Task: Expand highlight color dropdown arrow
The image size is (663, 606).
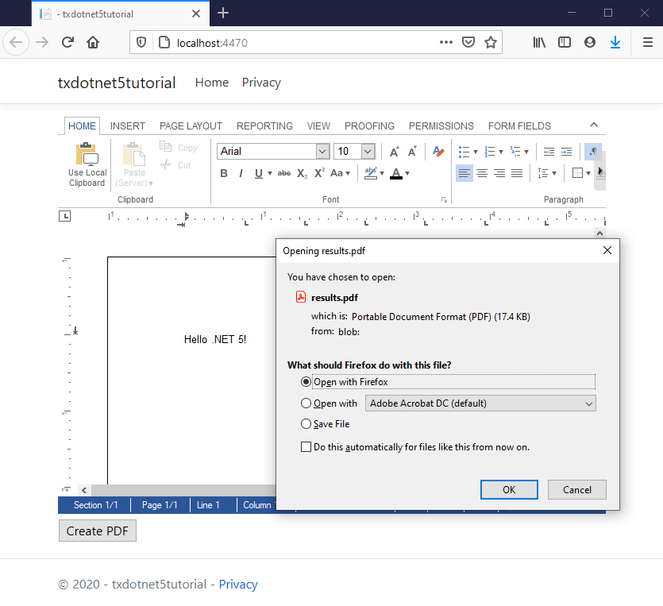Action: [x=382, y=173]
